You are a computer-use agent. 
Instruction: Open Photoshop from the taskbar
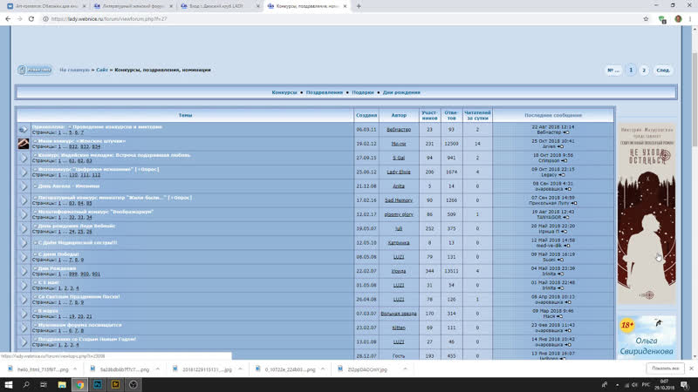pos(98,384)
